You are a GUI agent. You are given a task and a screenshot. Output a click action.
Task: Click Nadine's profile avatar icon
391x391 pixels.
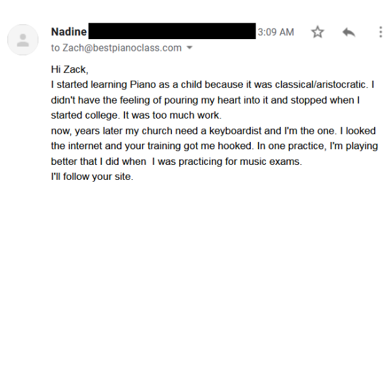click(23, 40)
